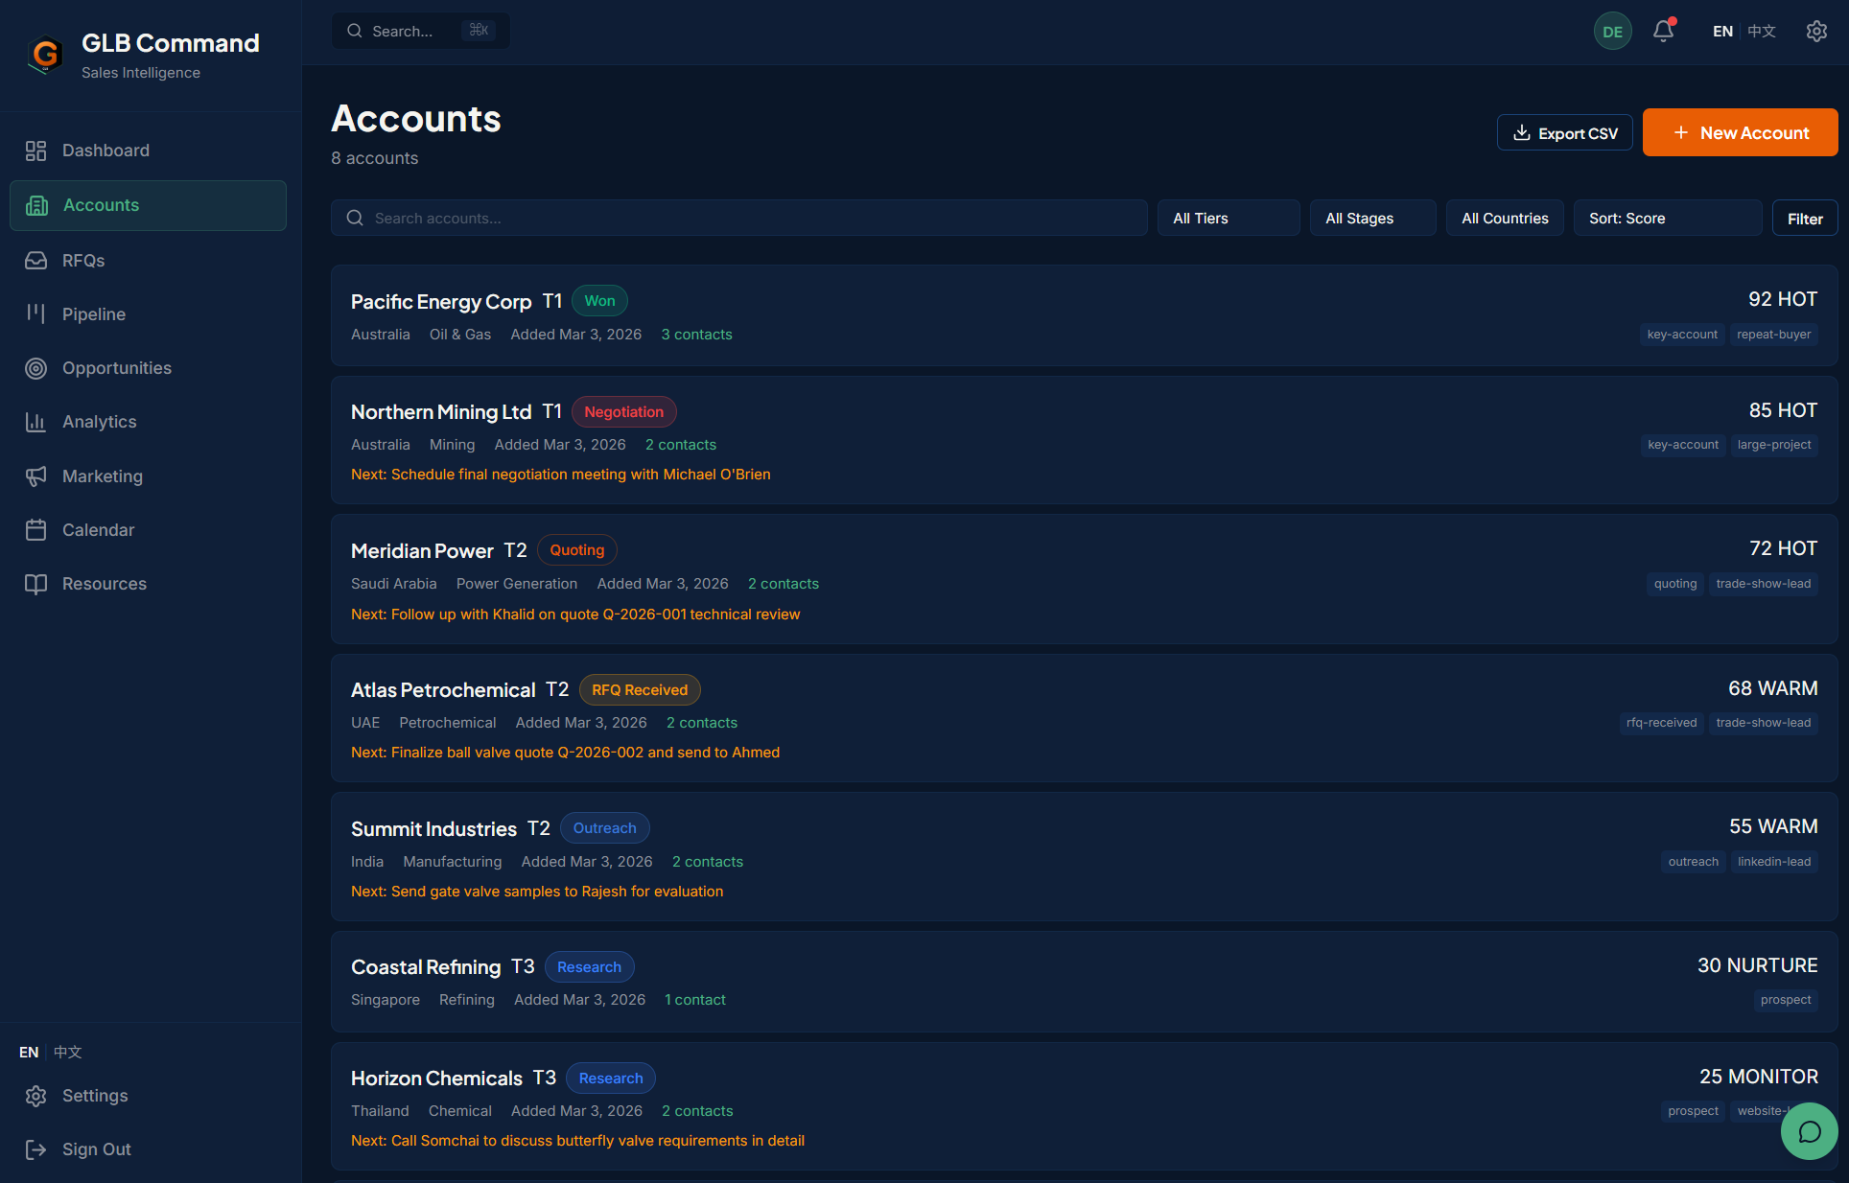
Task: Navigate to the Dashboard section
Action: pyautogui.click(x=105, y=151)
